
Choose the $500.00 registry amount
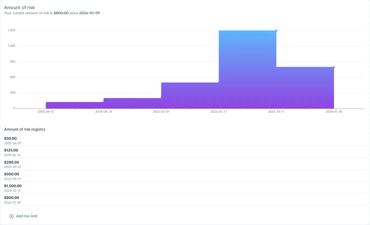[12, 174]
